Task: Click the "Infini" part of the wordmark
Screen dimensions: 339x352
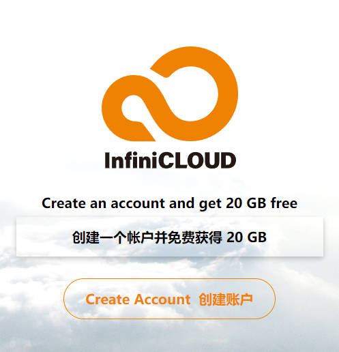Action: tap(131, 160)
